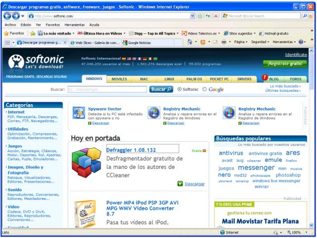Screen dimensions: 317x238
Task: Click the green Refresh page icon
Action: pos(208,16)
